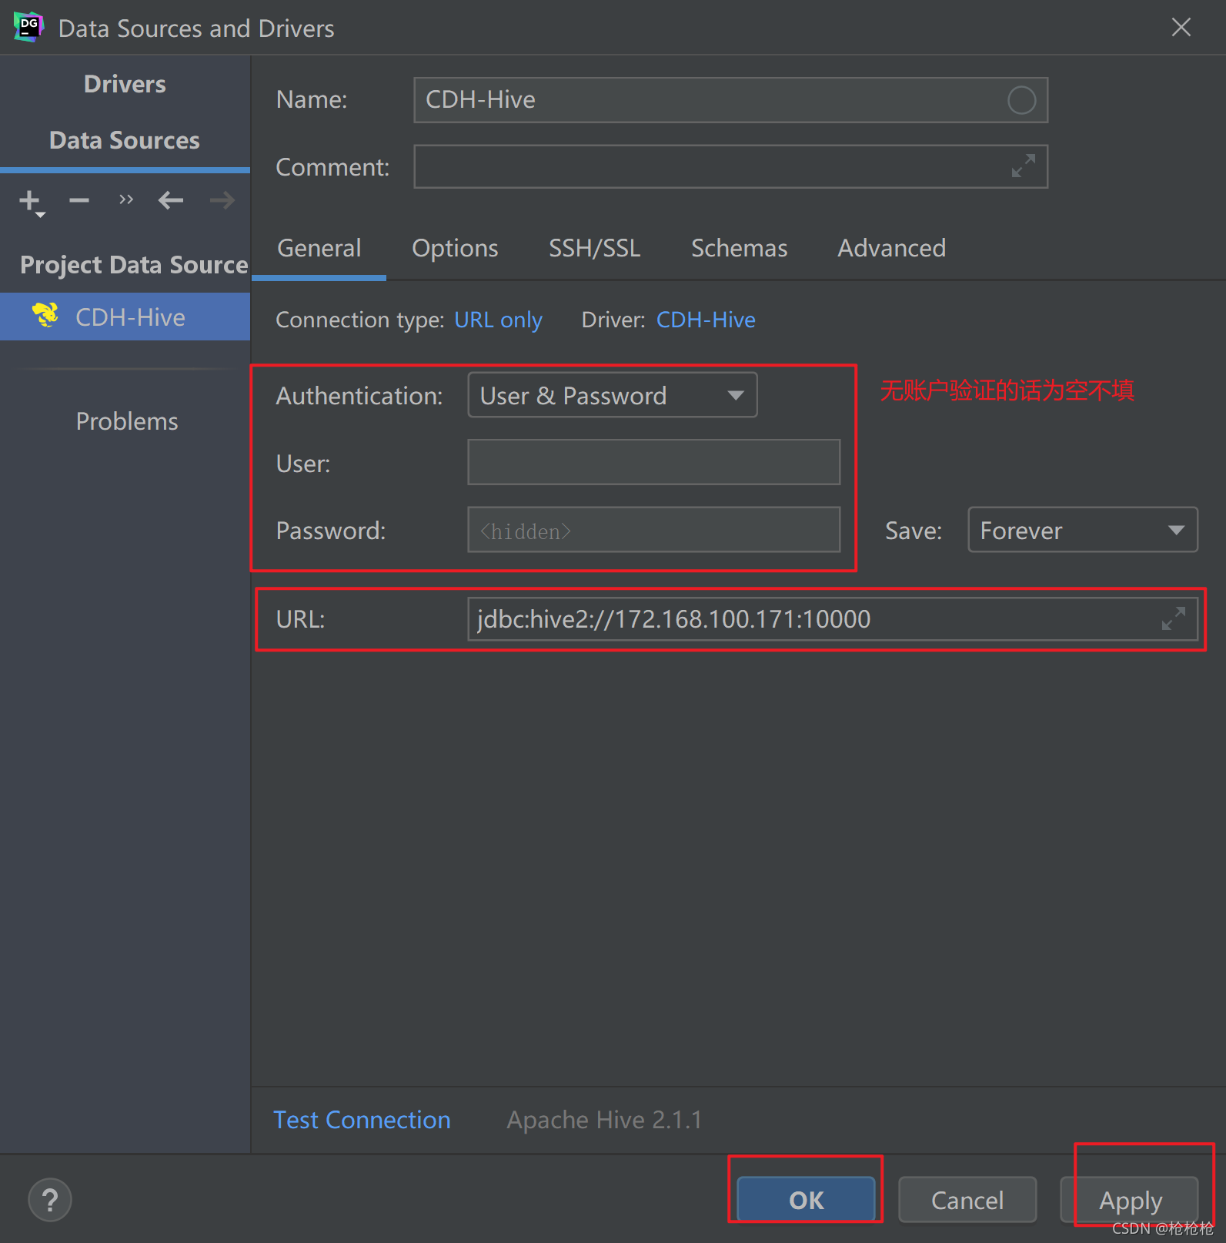Confirm with the OK button
The image size is (1226, 1243).
coord(806,1200)
